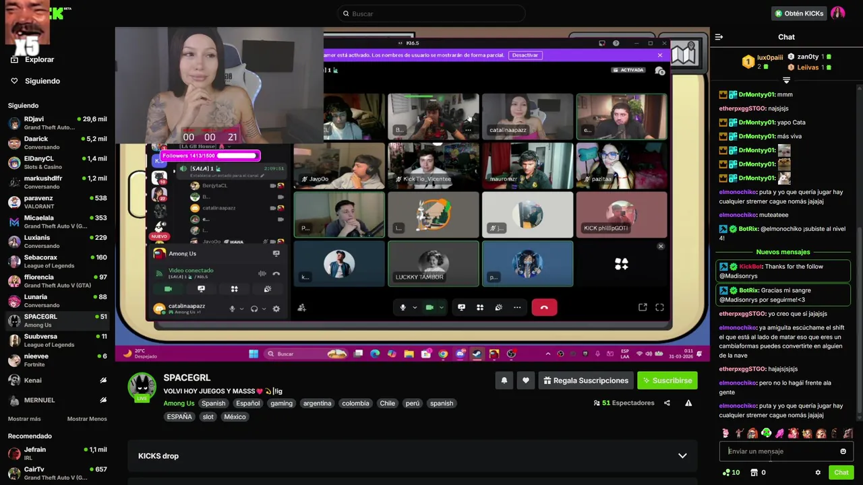The image size is (863, 485).
Task: Open Discord more options ellipsis in call bar
Action: point(517,308)
